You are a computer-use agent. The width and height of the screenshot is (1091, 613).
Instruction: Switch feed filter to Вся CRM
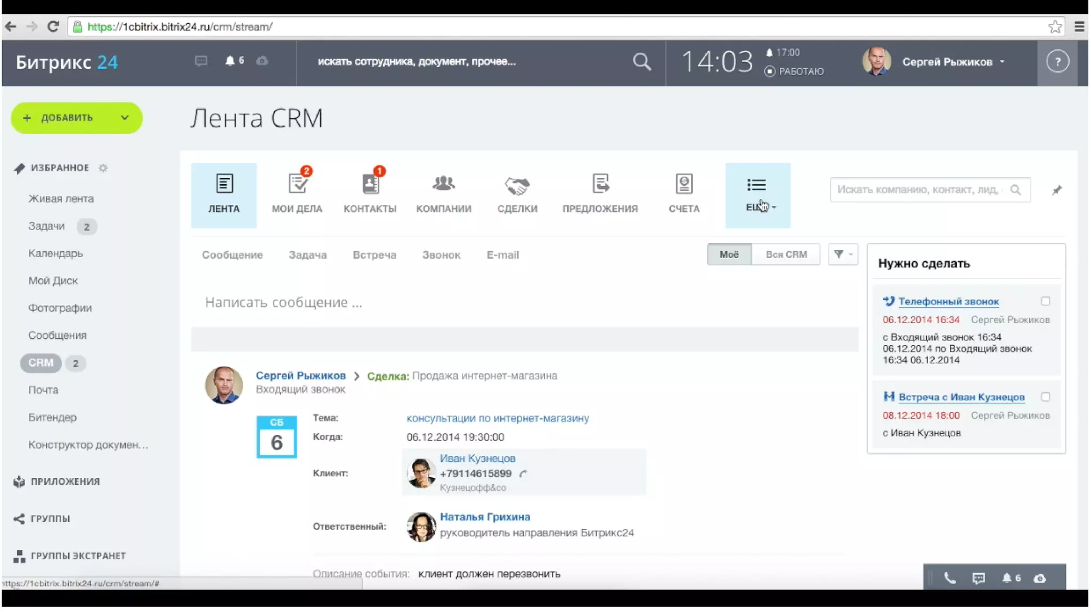(786, 254)
